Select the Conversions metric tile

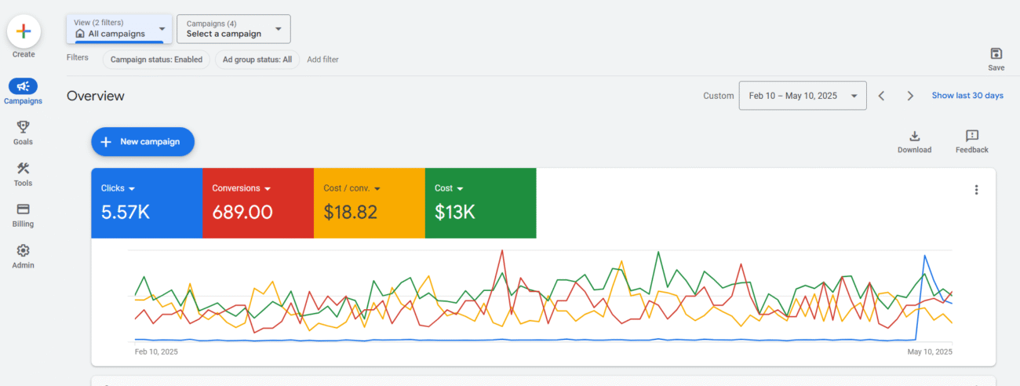(x=258, y=203)
